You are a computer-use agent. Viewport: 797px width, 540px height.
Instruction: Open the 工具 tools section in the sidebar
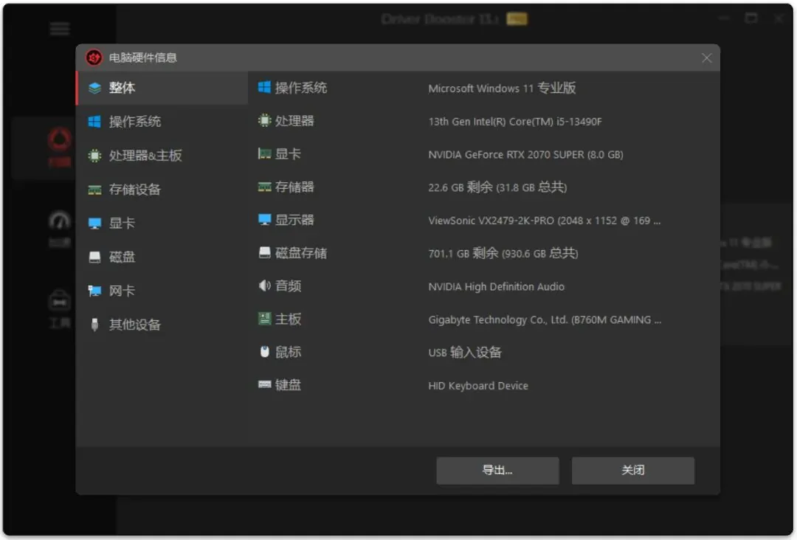(x=59, y=305)
